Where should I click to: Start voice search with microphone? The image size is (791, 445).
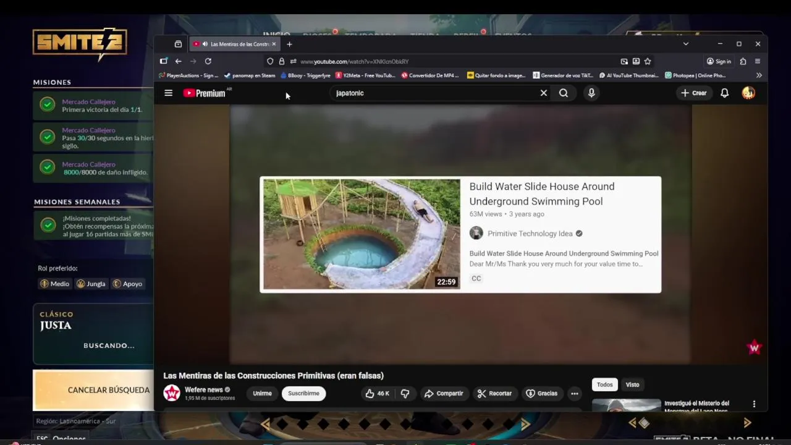(x=591, y=93)
